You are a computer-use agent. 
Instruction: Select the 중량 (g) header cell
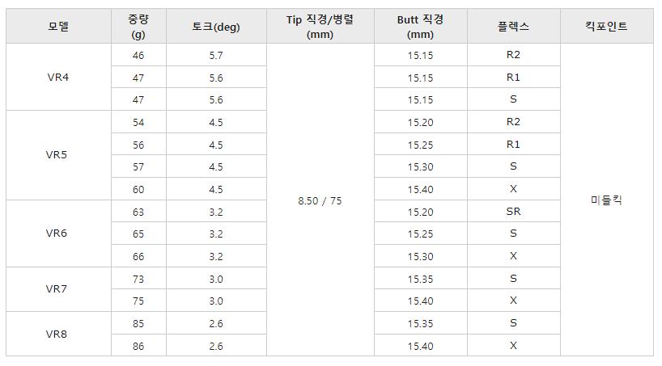click(138, 27)
